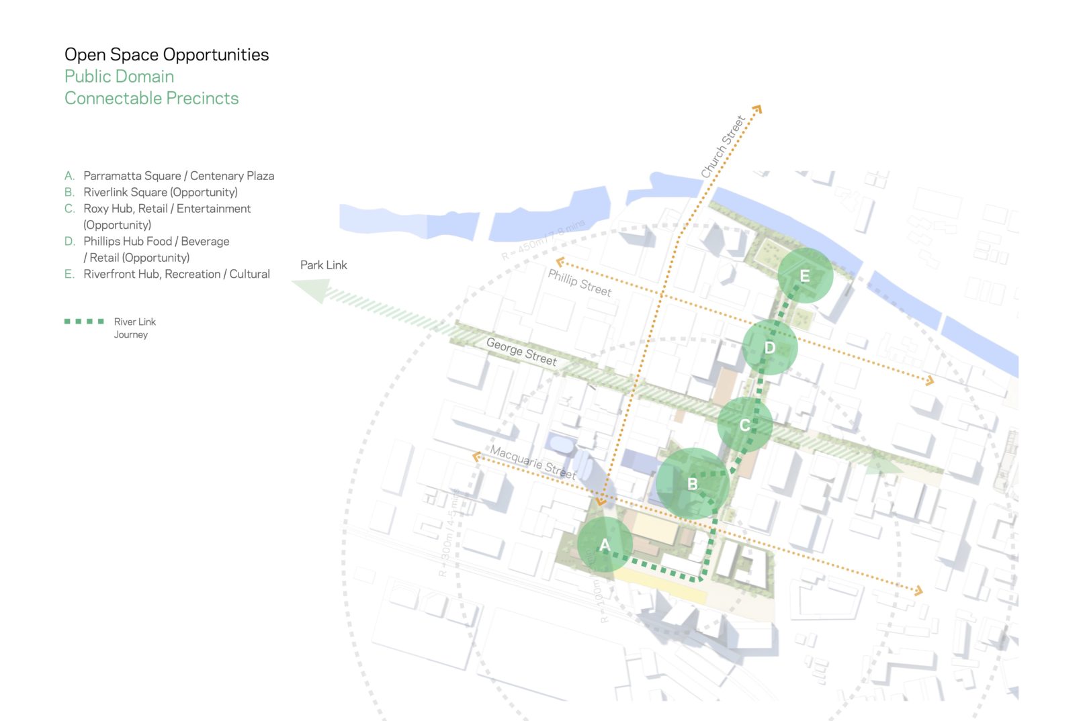Click the George Street label

tap(521, 352)
